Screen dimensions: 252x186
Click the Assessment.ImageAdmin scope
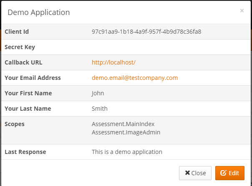(x=126, y=132)
